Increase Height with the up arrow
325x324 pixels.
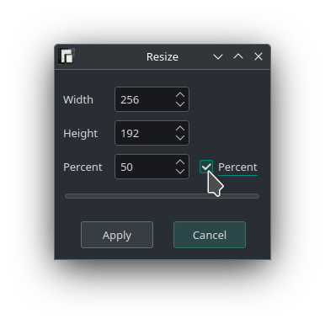pyautogui.click(x=180, y=129)
